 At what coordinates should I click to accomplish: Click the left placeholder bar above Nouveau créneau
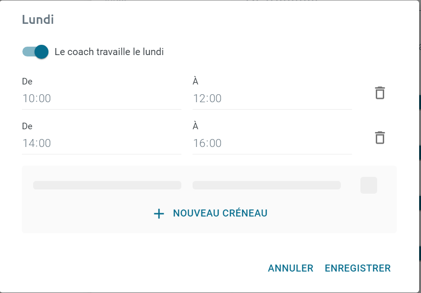[x=107, y=185]
